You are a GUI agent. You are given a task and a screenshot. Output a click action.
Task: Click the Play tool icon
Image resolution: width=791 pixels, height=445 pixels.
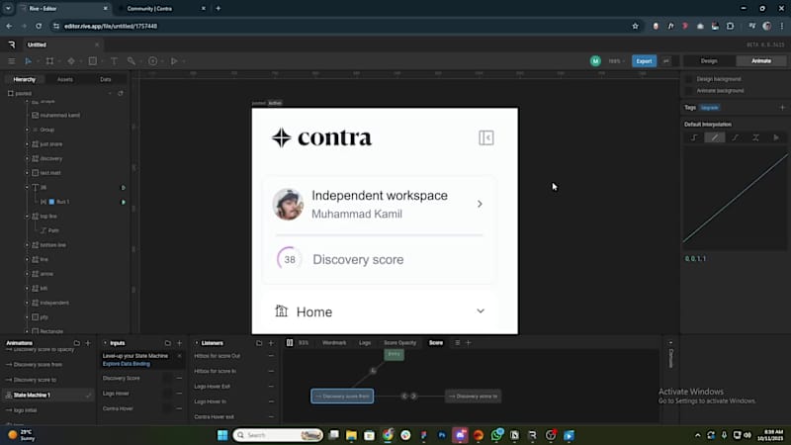coord(174,61)
